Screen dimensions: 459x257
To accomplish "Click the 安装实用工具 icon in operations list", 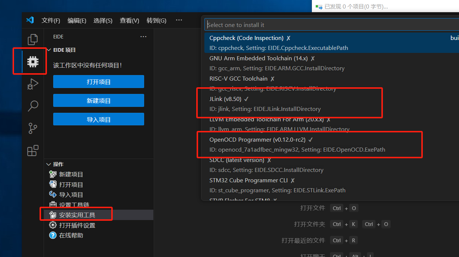I will pos(53,215).
